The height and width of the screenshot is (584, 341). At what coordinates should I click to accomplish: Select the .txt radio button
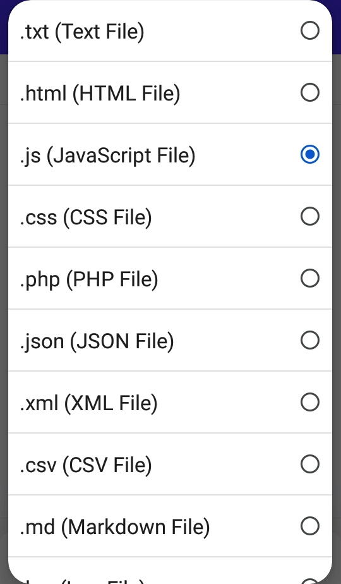[x=309, y=30]
